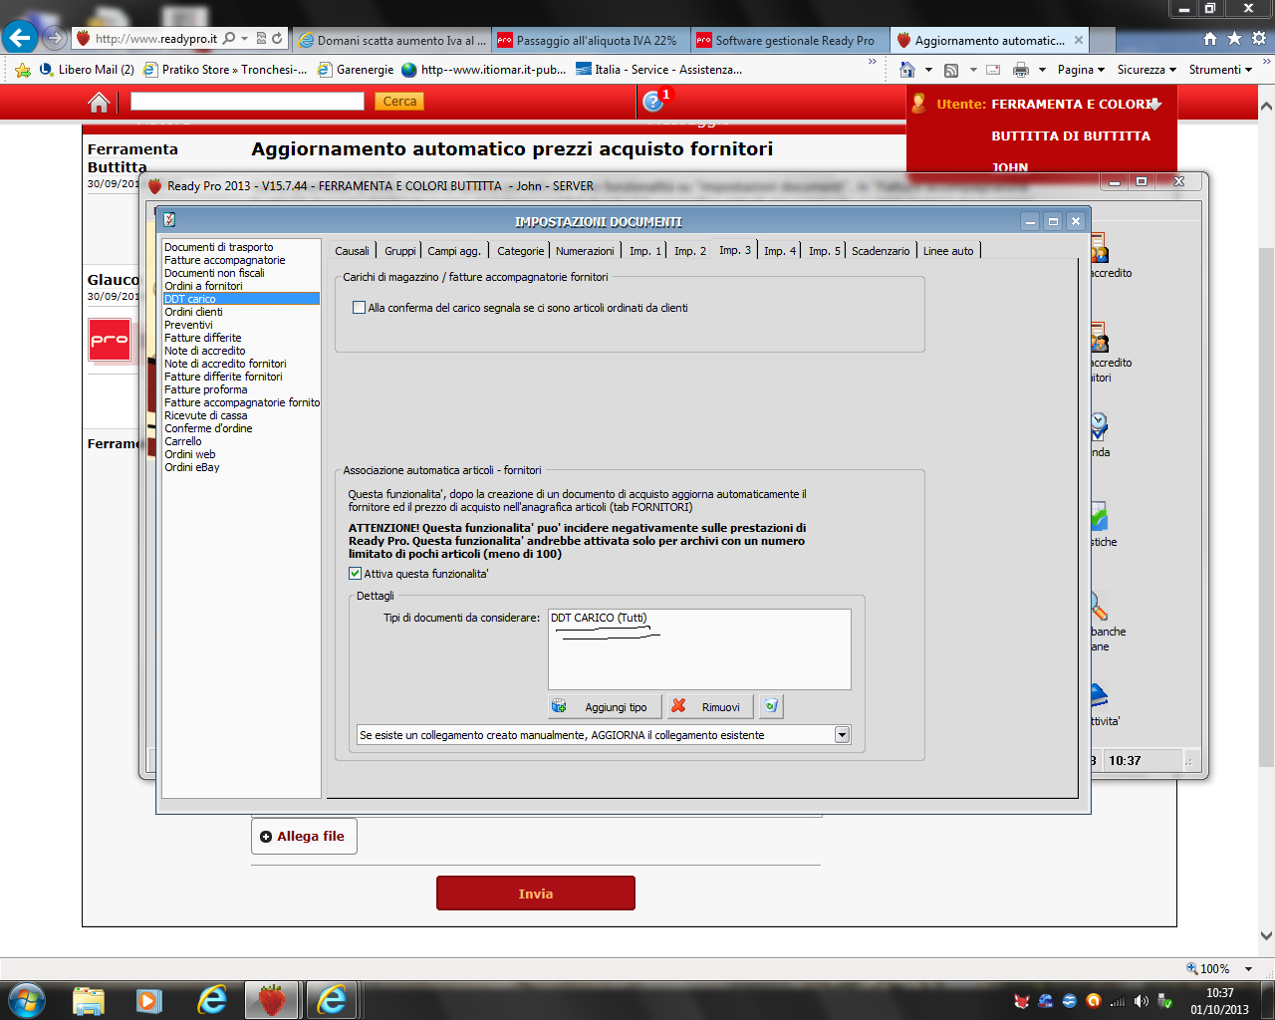The image size is (1275, 1020).
Task: Click the Aggiungi tipo button
Action: (x=605, y=706)
